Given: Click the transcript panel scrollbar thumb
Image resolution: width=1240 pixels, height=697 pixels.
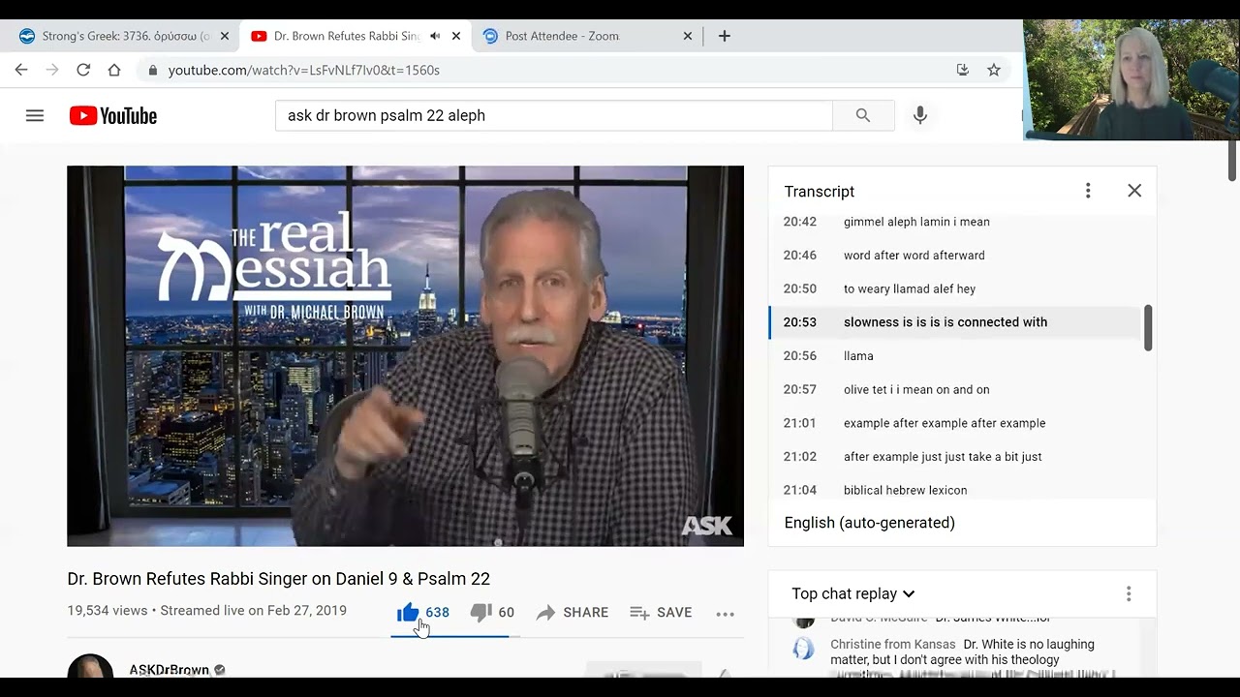Looking at the screenshot, I should (x=1148, y=328).
